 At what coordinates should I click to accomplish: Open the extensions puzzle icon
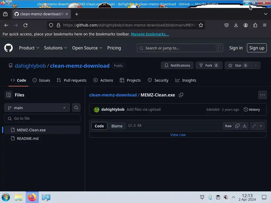coord(255,25)
